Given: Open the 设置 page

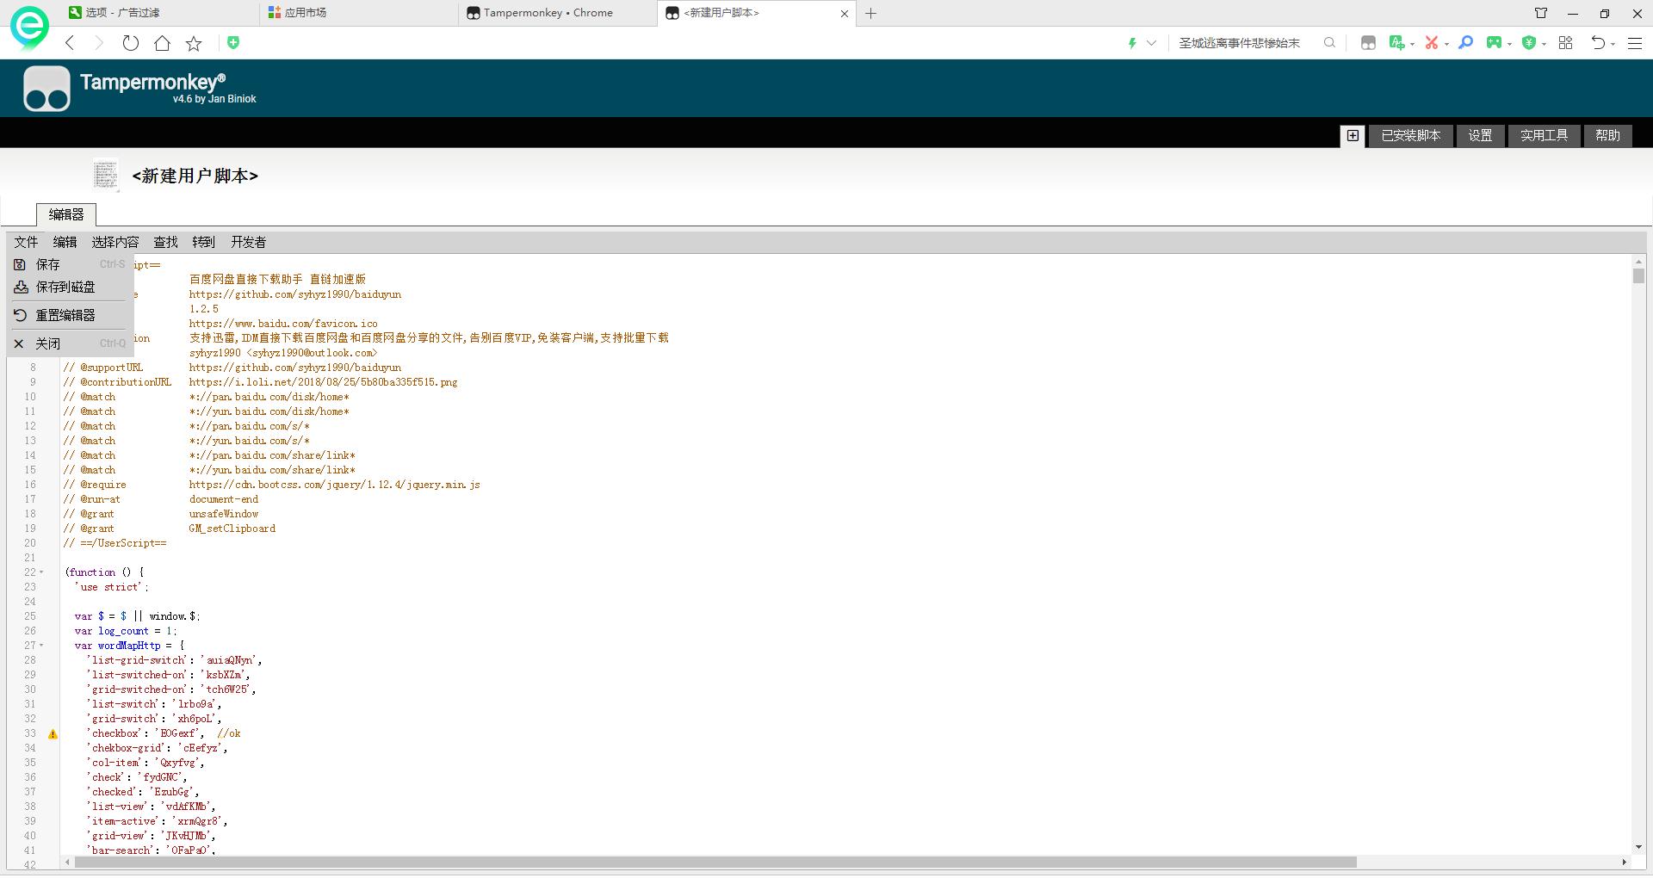Looking at the screenshot, I should coord(1480,136).
